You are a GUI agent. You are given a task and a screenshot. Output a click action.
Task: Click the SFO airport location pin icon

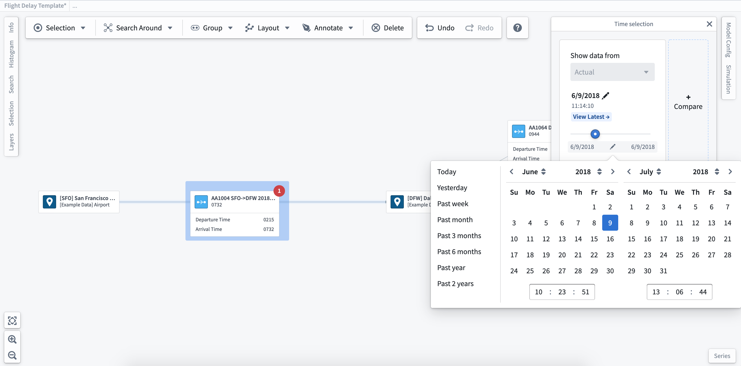click(49, 202)
